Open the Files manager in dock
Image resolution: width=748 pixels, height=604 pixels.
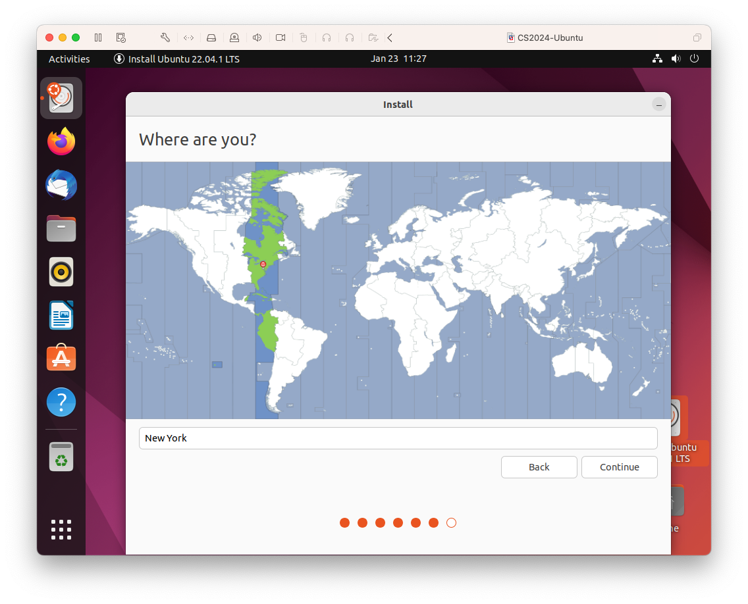pos(61,228)
